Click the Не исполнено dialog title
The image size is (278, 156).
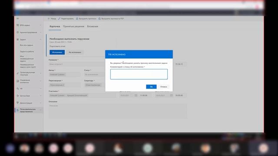pyautogui.click(x=117, y=54)
